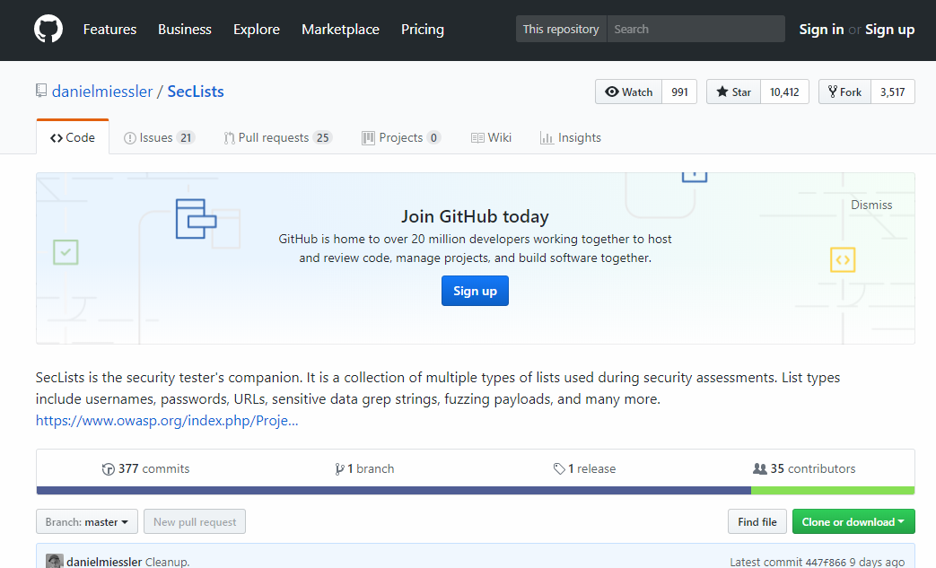The width and height of the screenshot is (936, 568).
Task: Select the Code tab
Action: click(73, 137)
